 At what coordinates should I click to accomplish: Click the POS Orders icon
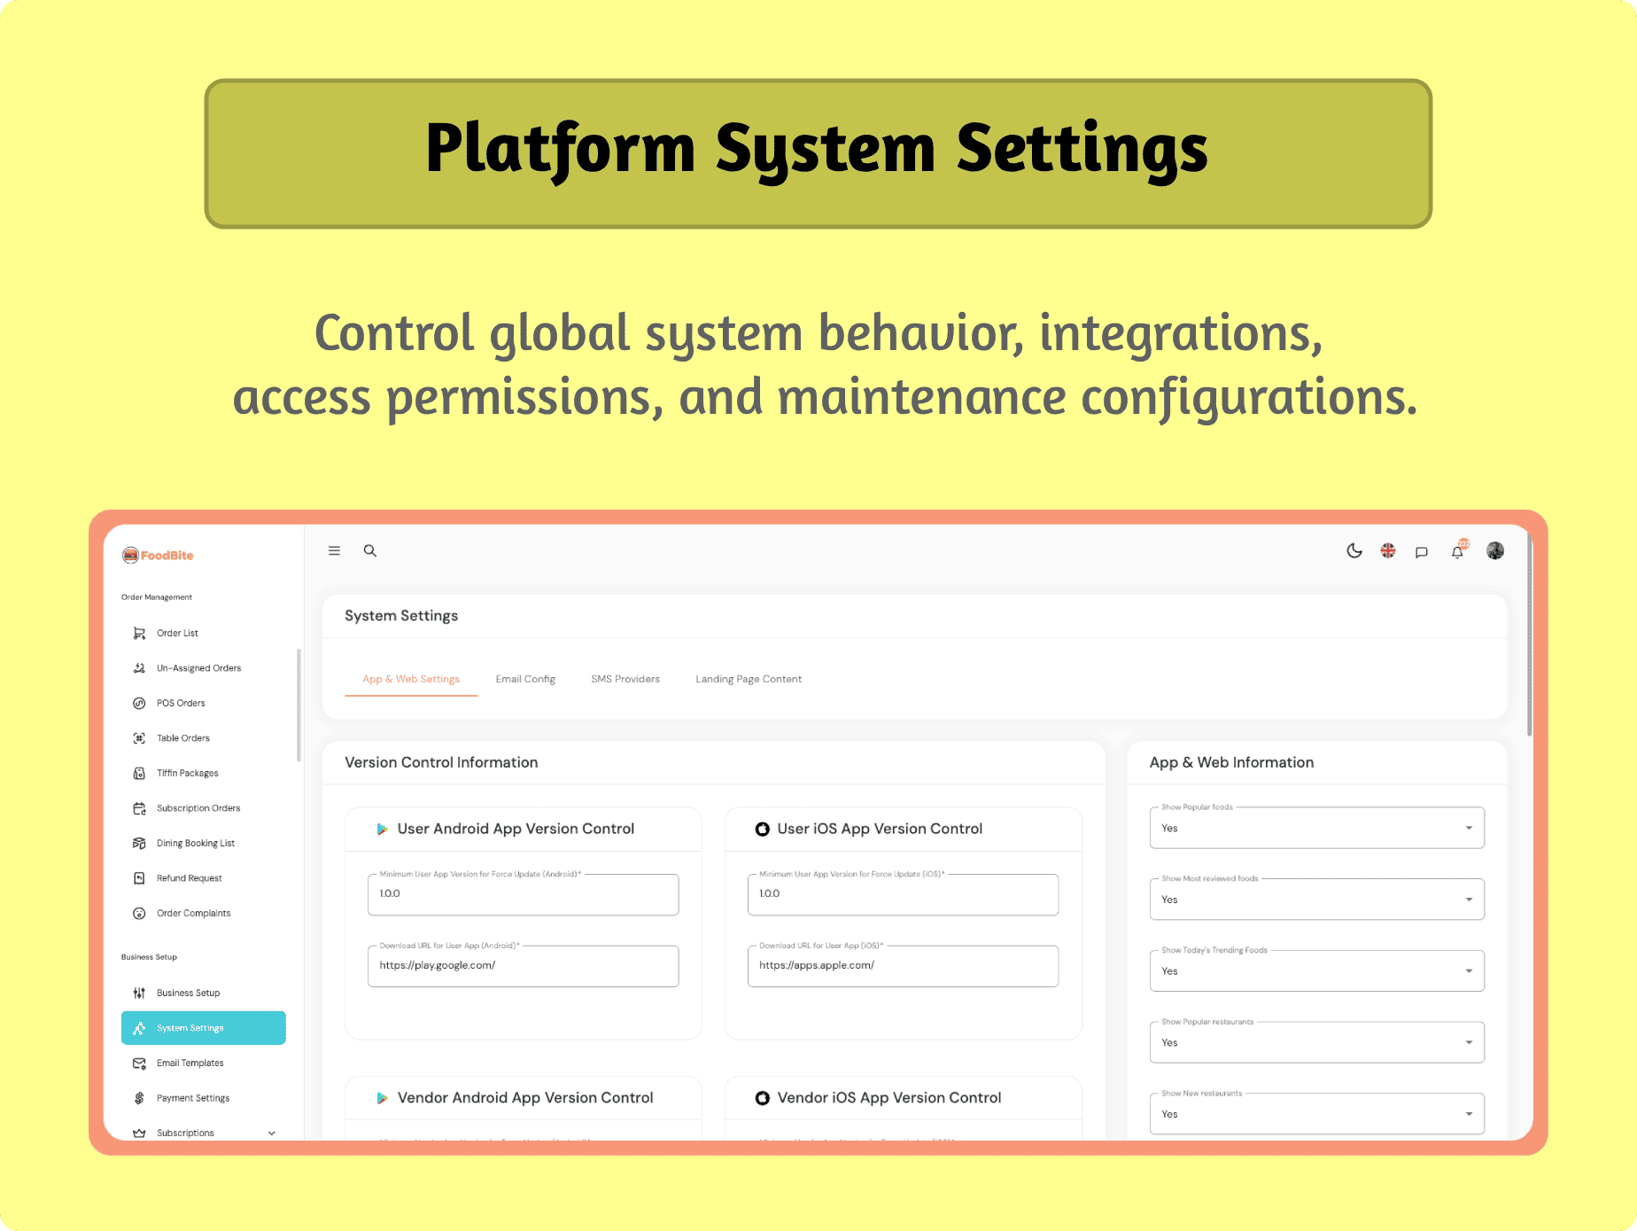[x=139, y=703]
